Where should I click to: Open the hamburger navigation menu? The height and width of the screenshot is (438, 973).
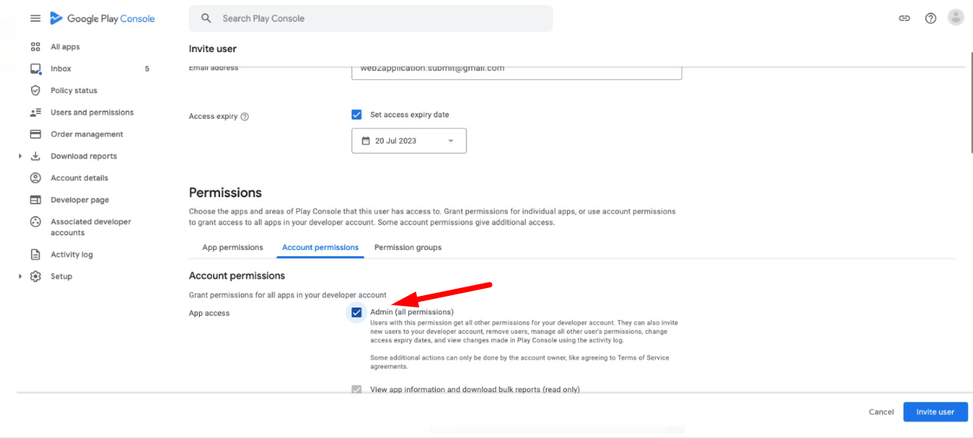pos(35,18)
